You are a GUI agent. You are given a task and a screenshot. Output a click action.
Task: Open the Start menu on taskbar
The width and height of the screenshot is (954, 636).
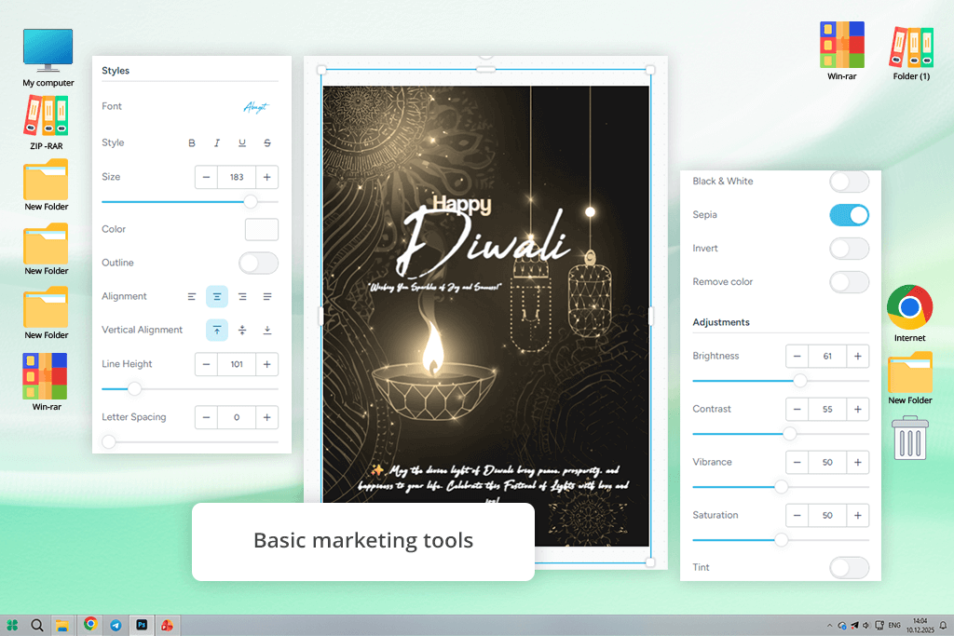(x=12, y=625)
